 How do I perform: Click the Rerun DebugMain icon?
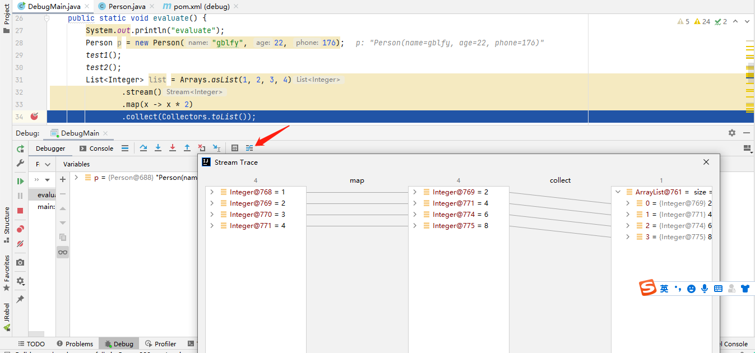pos(20,148)
